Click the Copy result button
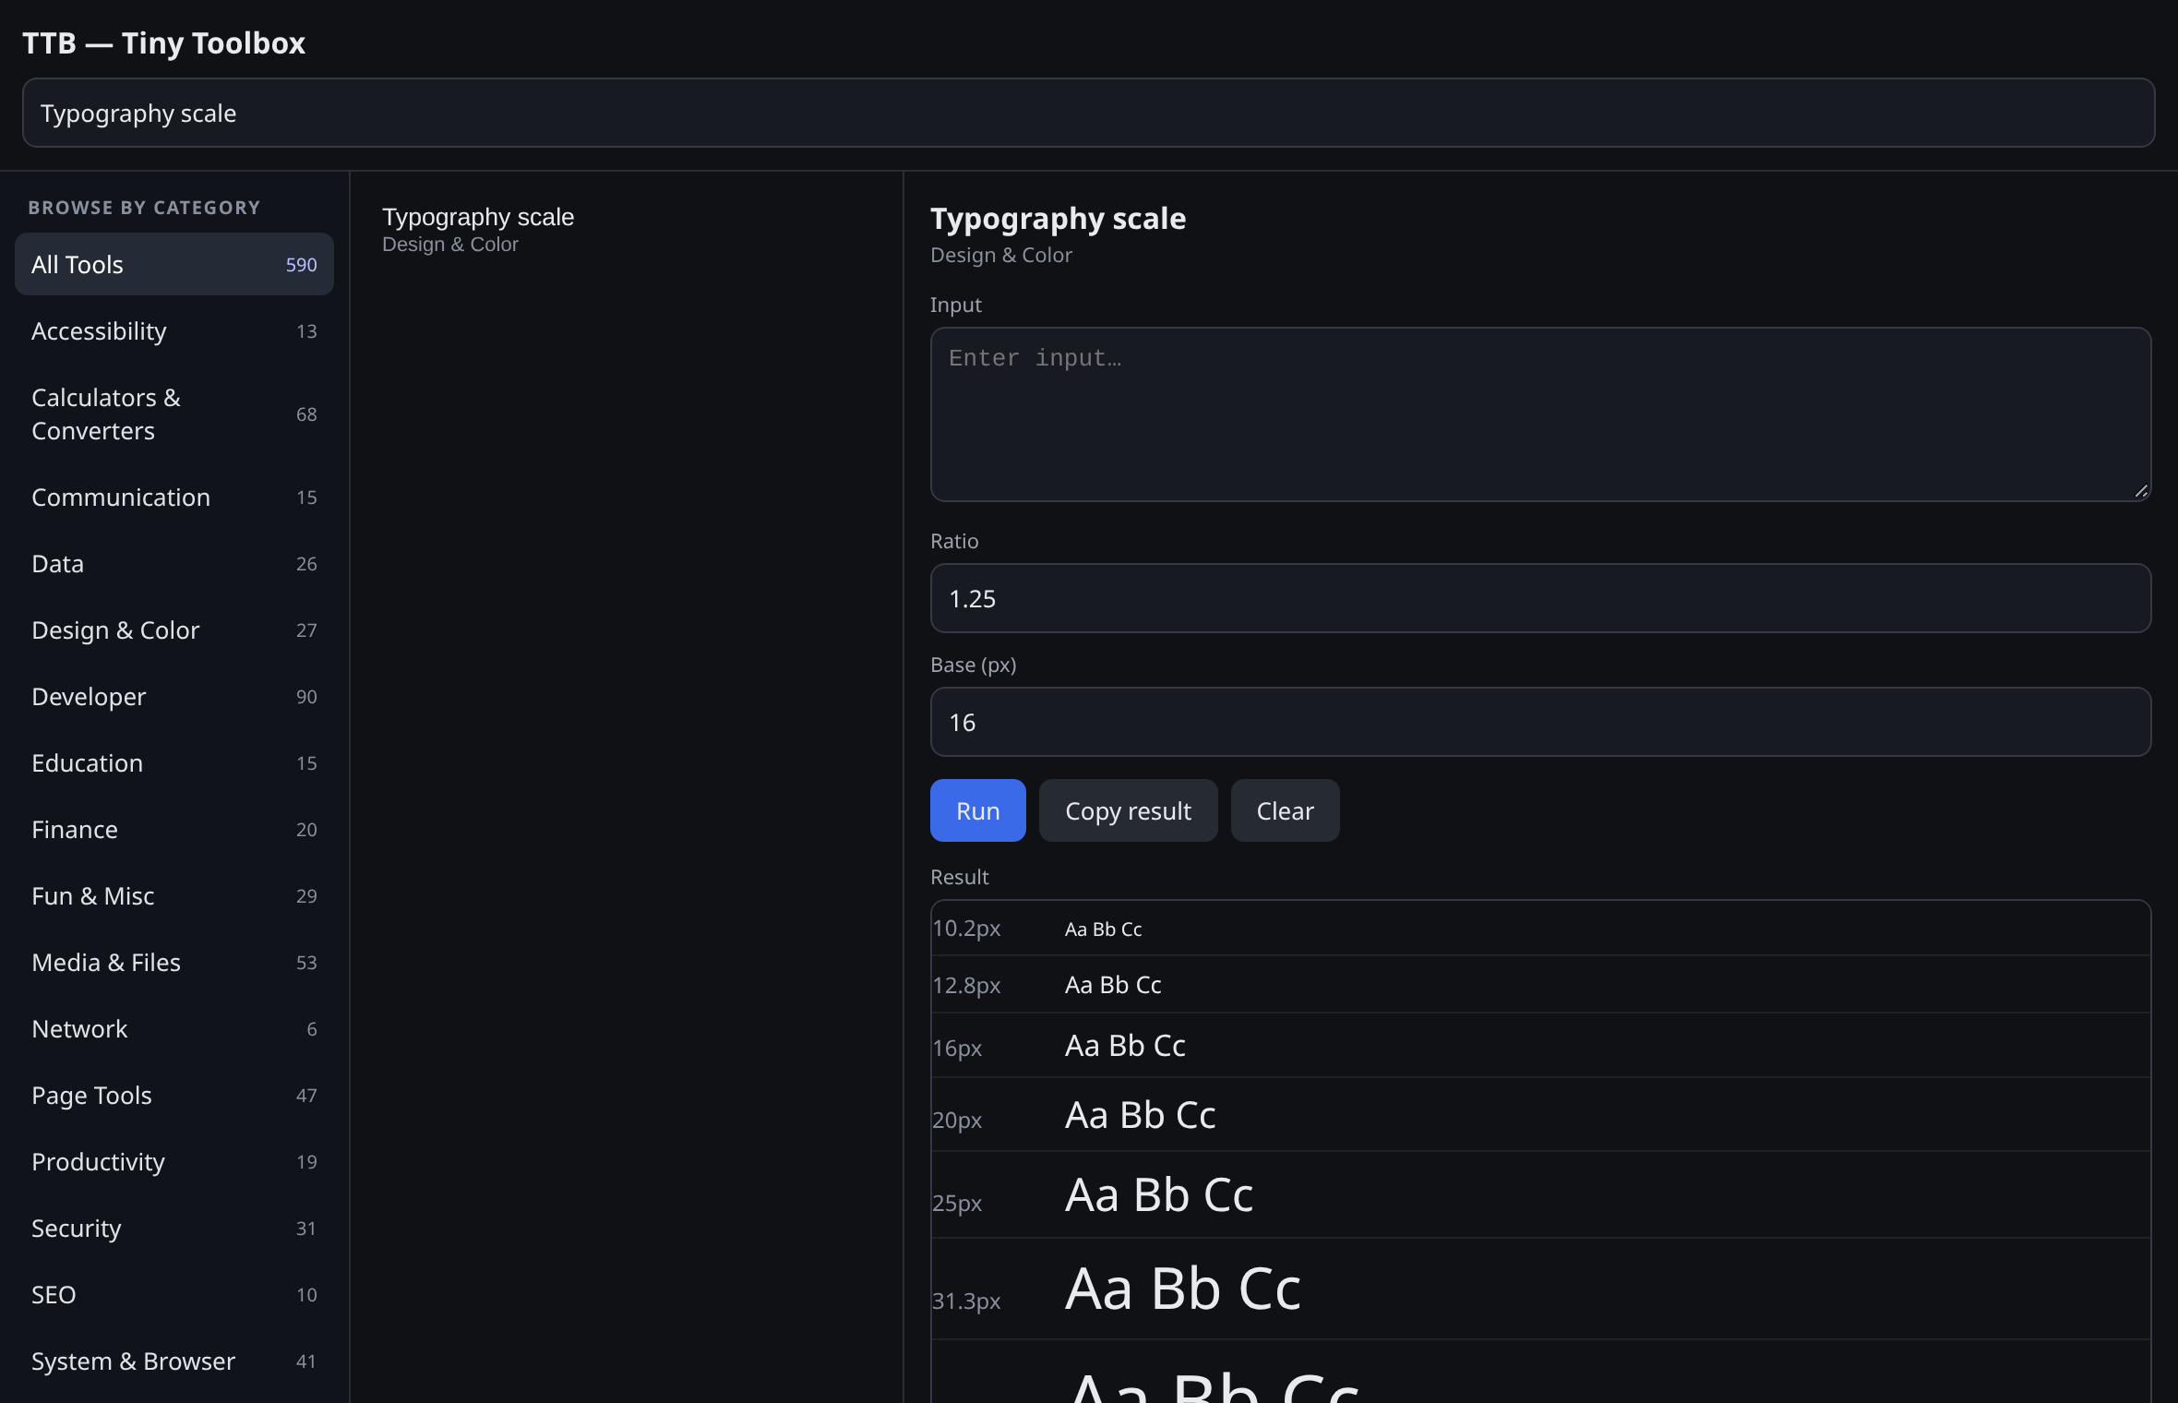 point(1128,810)
